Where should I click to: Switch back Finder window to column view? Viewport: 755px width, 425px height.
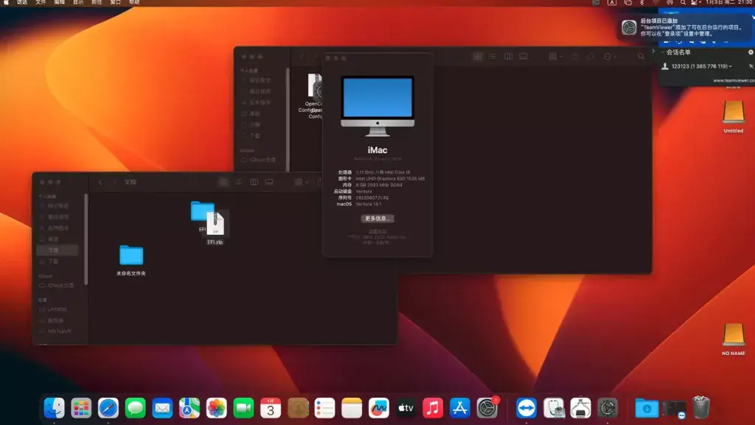point(508,57)
